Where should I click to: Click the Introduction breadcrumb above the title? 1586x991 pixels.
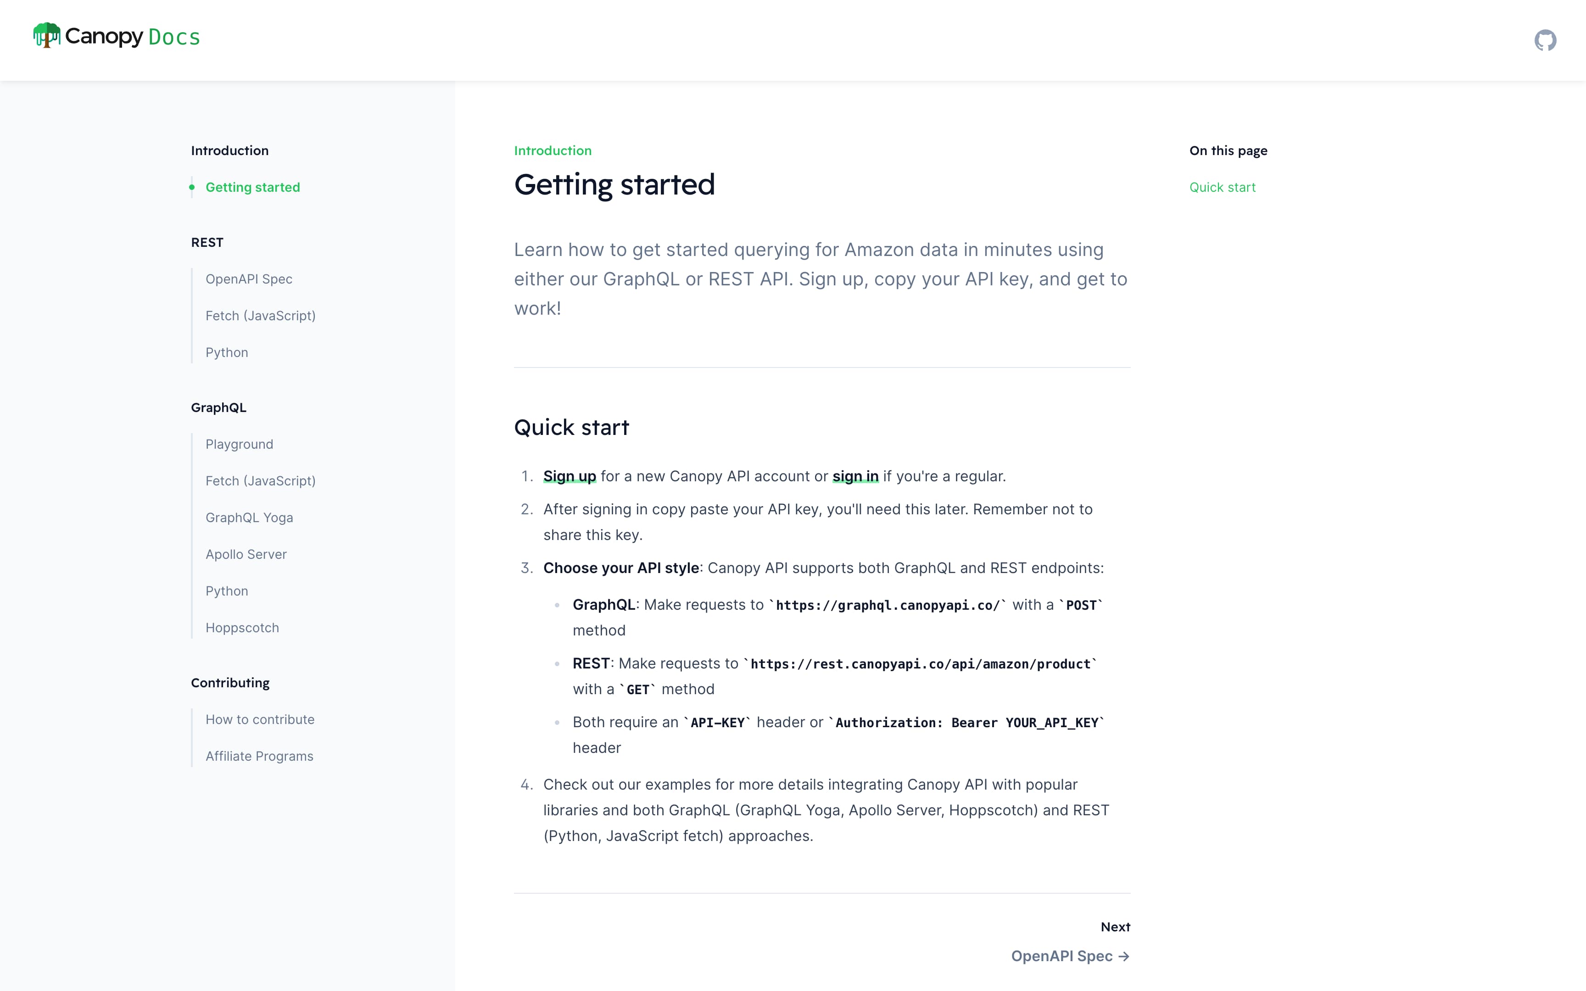pos(552,151)
